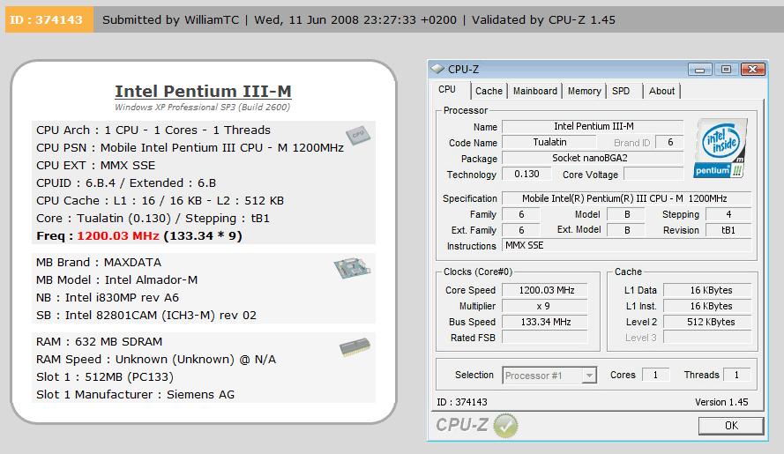Switch to the Cache tab
The width and height of the screenshot is (784, 454).
tap(489, 91)
